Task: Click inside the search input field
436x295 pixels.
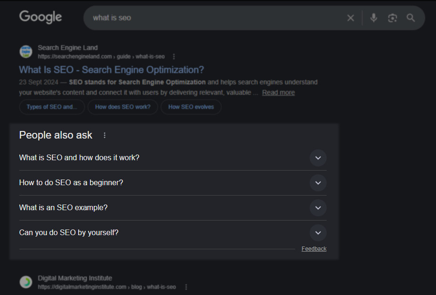Action: click(212, 18)
